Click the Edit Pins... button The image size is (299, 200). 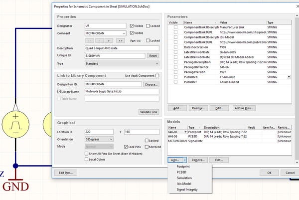click(66, 173)
